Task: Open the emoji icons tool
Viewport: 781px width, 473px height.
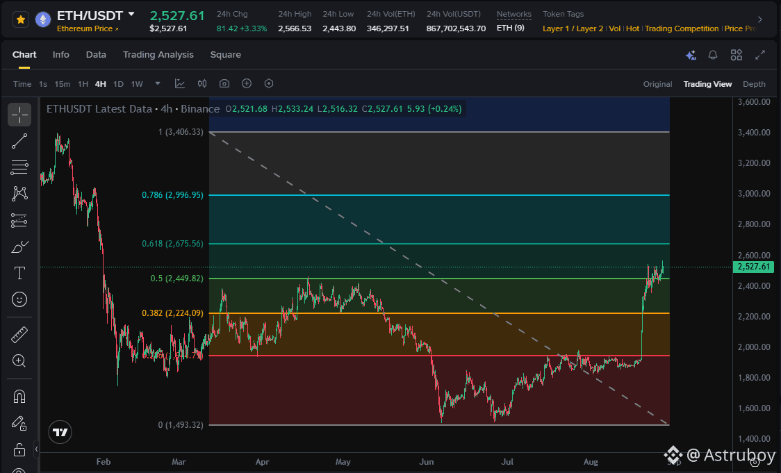Action: pyautogui.click(x=19, y=299)
